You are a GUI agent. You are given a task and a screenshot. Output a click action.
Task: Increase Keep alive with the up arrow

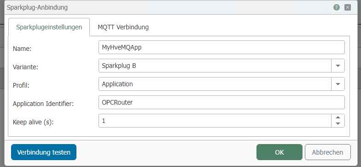coord(338,117)
